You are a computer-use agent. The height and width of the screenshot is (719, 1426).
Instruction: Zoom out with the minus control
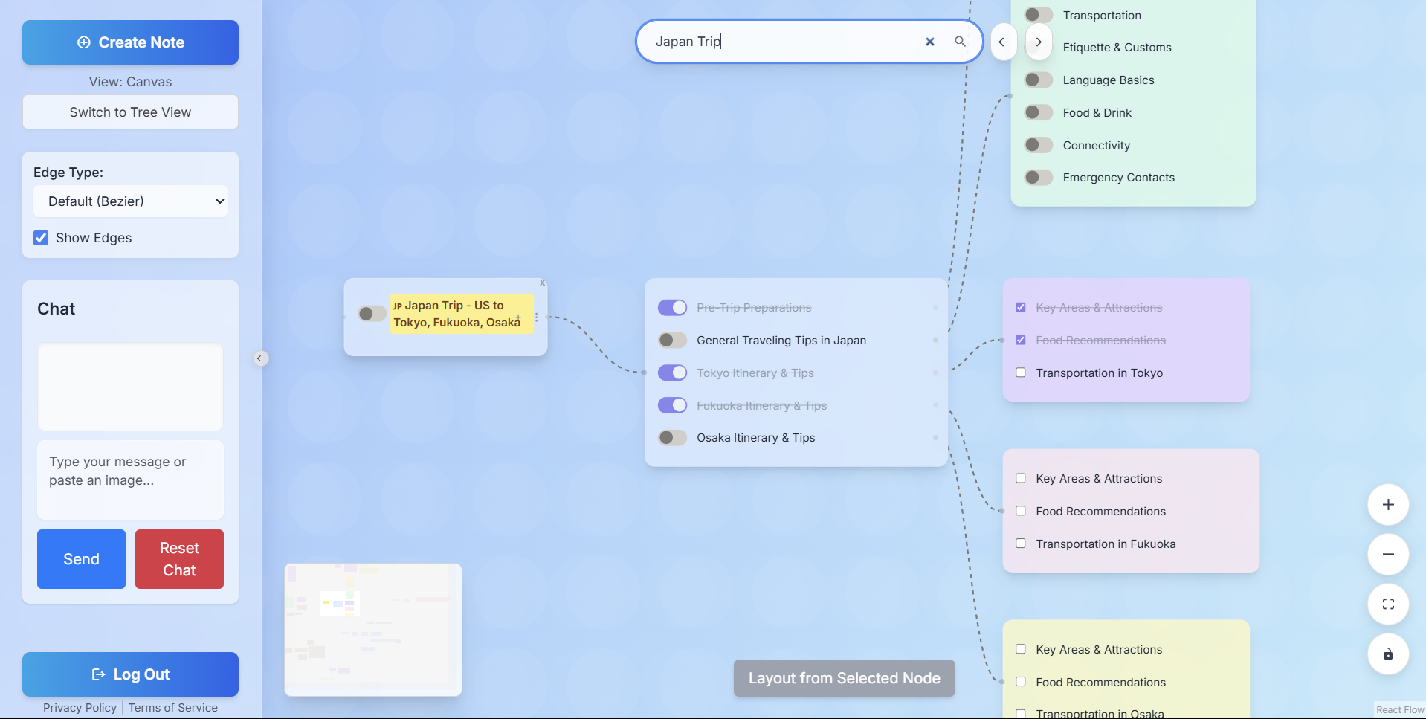(1388, 555)
